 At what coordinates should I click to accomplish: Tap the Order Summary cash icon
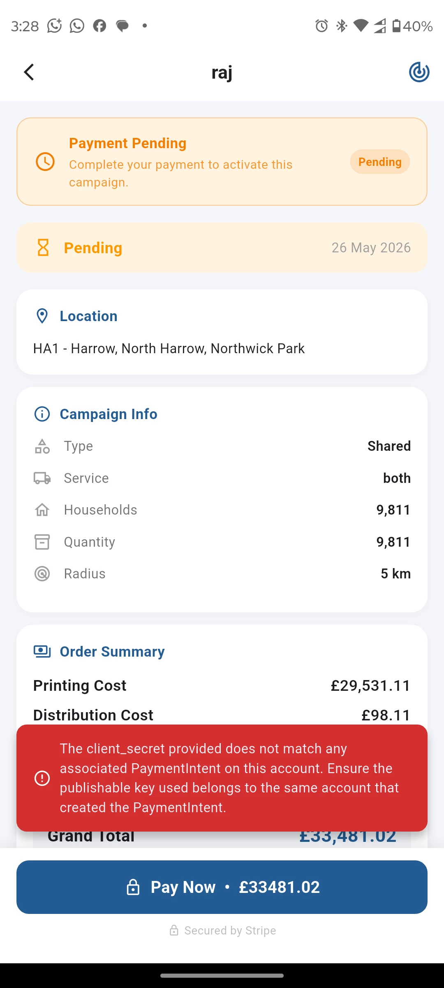42,652
